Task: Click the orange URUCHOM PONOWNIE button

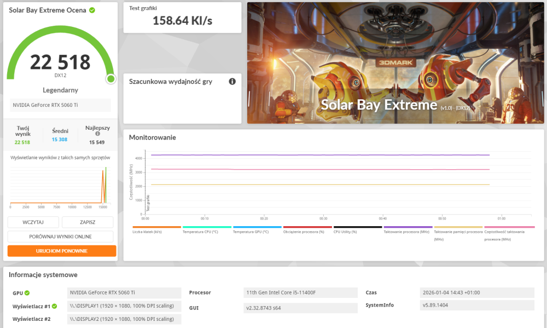Action: tap(62, 251)
